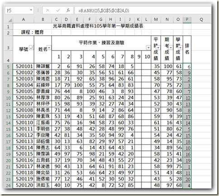The image size is (219, 196).
Task: Click the formula bar with RANK formula
Action: (x=143, y=10)
